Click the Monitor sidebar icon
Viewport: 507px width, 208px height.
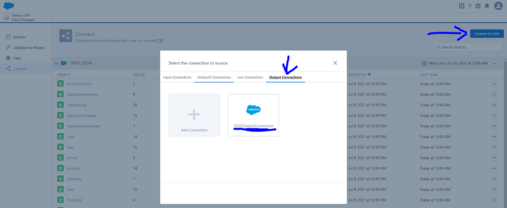pyautogui.click(x=8, y=37)
